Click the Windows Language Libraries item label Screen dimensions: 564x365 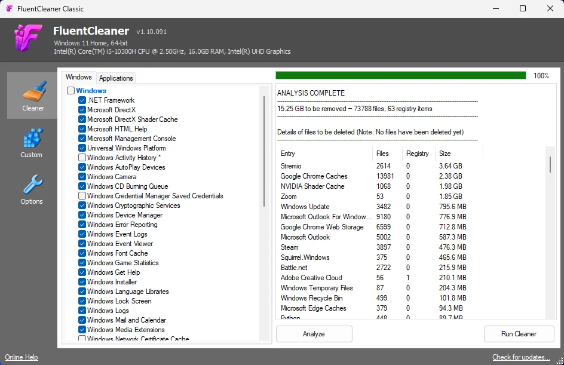(128, 292)
